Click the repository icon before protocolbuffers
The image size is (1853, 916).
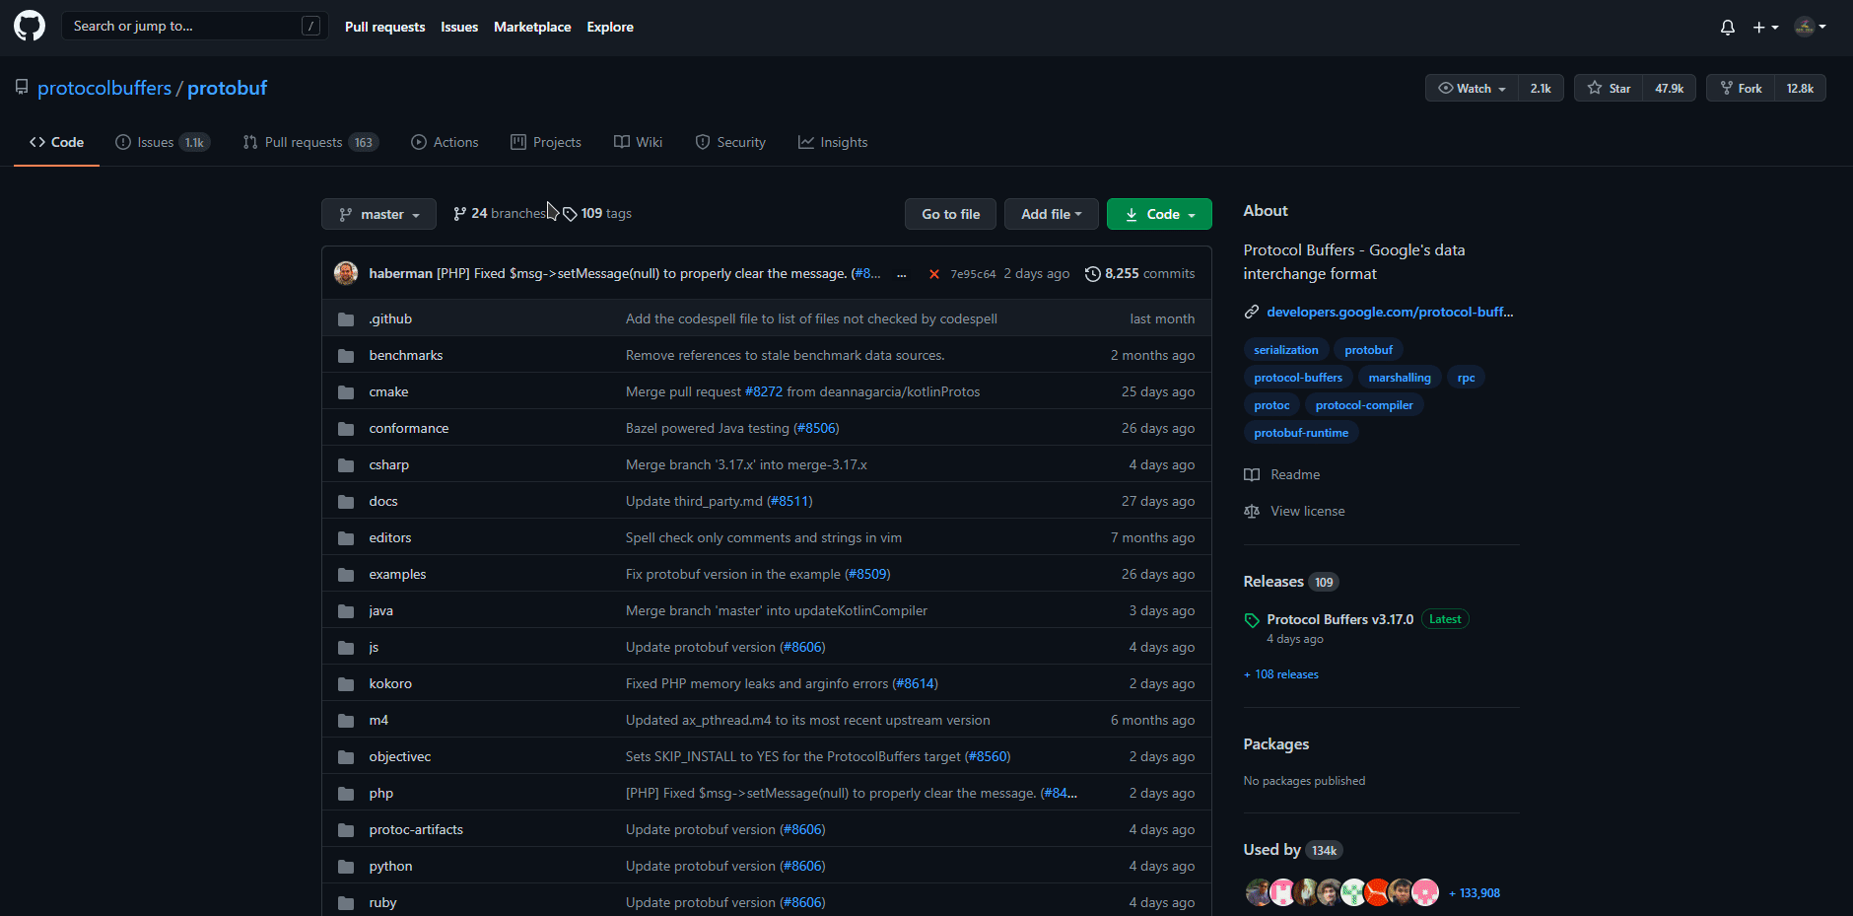pos(22,88)
